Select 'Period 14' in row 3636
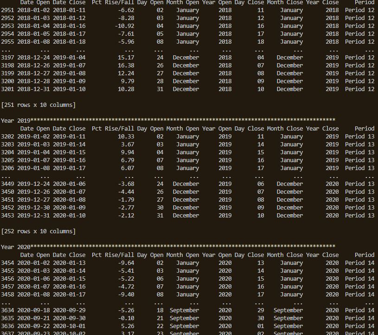The height and width of the screenshot is (335, 378). 359,326
